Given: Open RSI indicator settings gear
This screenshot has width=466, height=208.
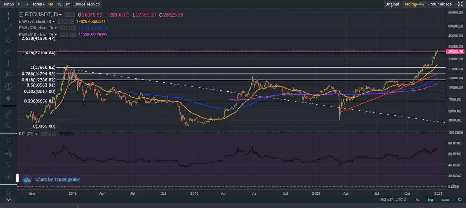Looking at the screenshot, I should (x=48, y=134).
